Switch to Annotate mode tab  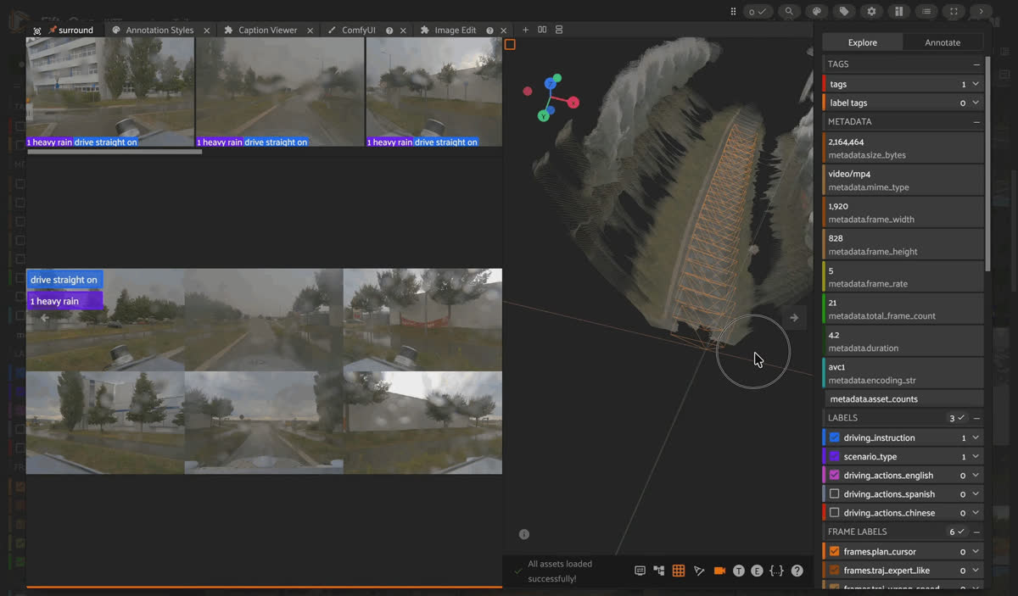[942, 42]
